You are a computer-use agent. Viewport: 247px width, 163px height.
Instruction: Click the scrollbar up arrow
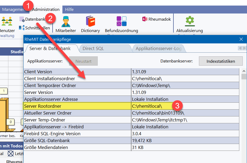[244, 71]
